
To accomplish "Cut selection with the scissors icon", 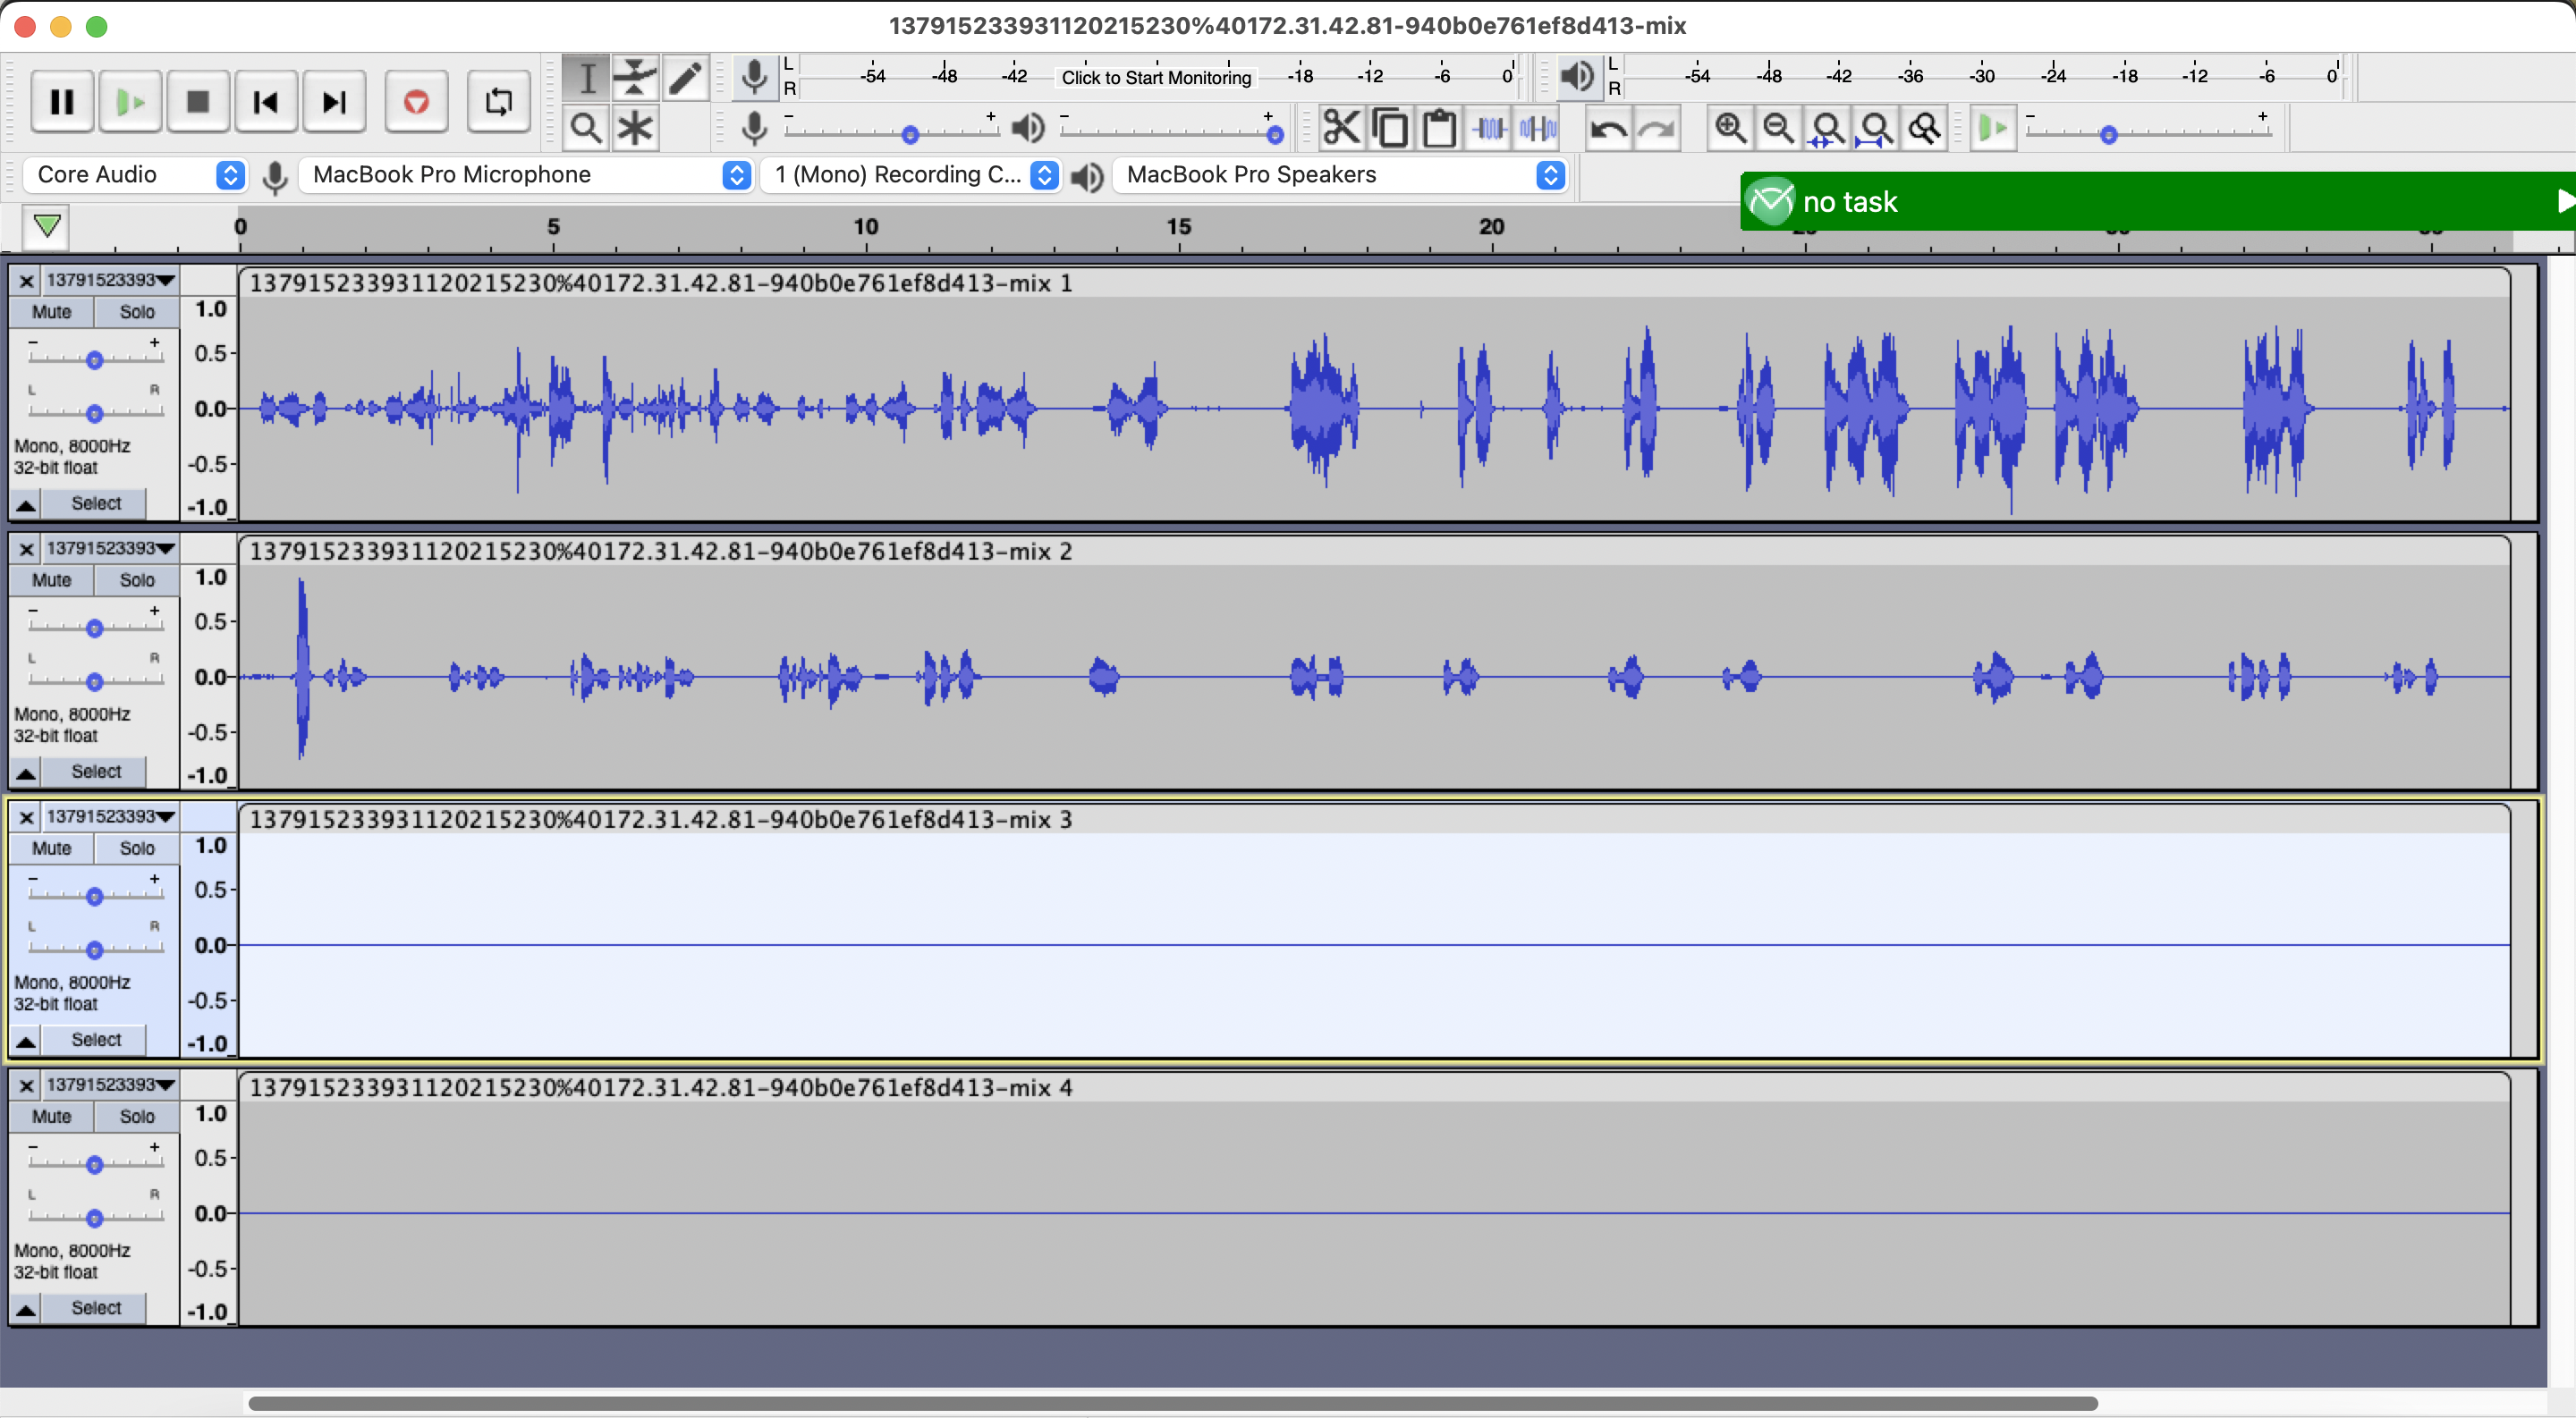I will tap(1342, 128).
